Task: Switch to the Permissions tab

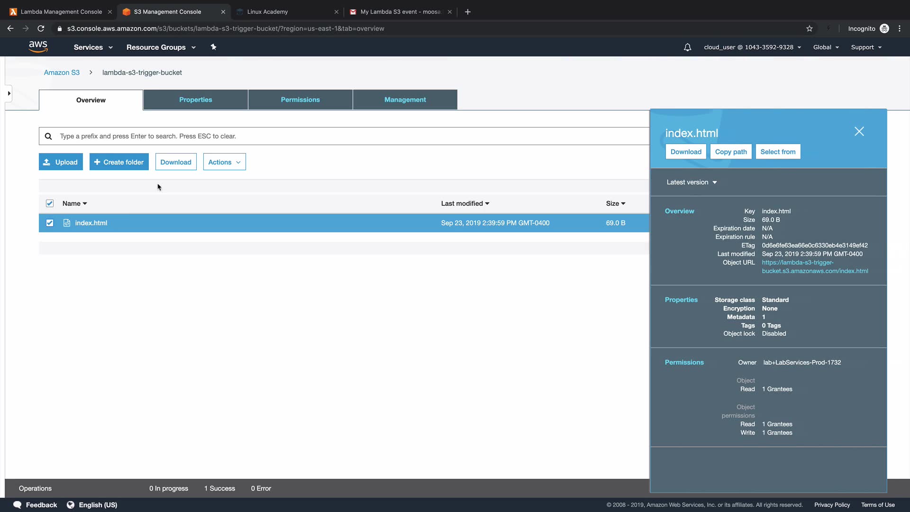Action: pos(300,100)
